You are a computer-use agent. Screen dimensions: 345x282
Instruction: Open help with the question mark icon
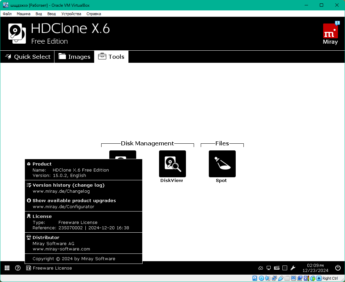point(18,268)
